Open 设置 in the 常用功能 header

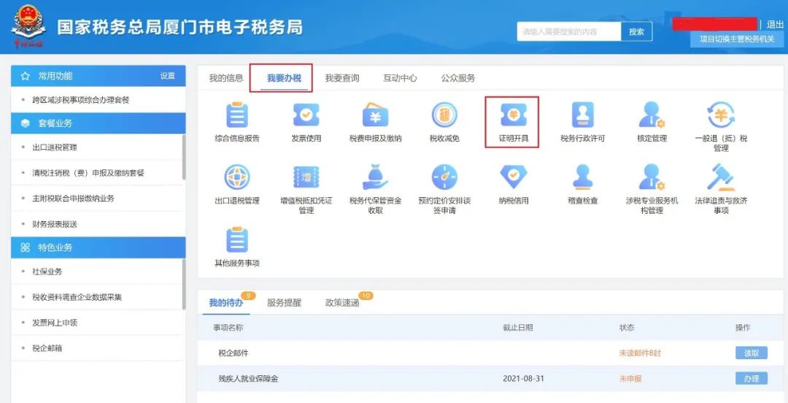pyautogui.click(x=168, y=76)
